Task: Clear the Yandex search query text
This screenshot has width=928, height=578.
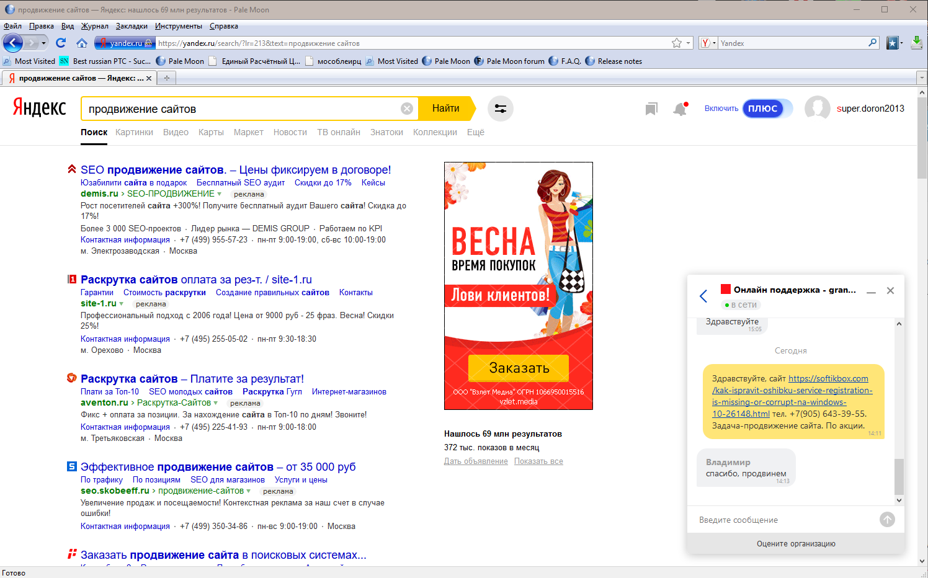Action: coord(407,109)
